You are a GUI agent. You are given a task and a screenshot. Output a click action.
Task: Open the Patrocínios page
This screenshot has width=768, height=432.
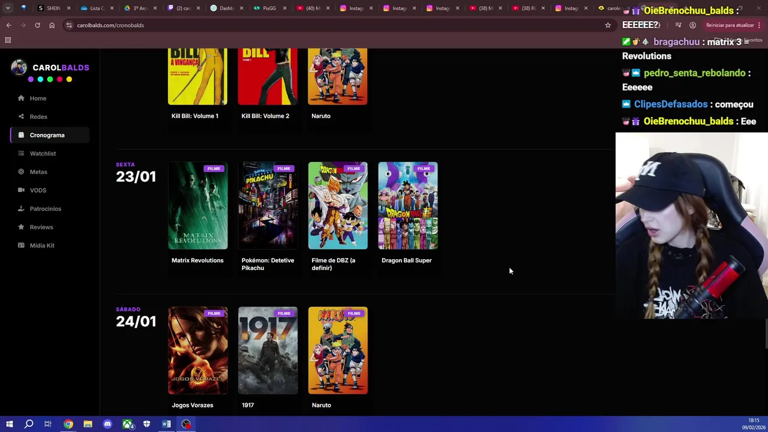(46, 209)
